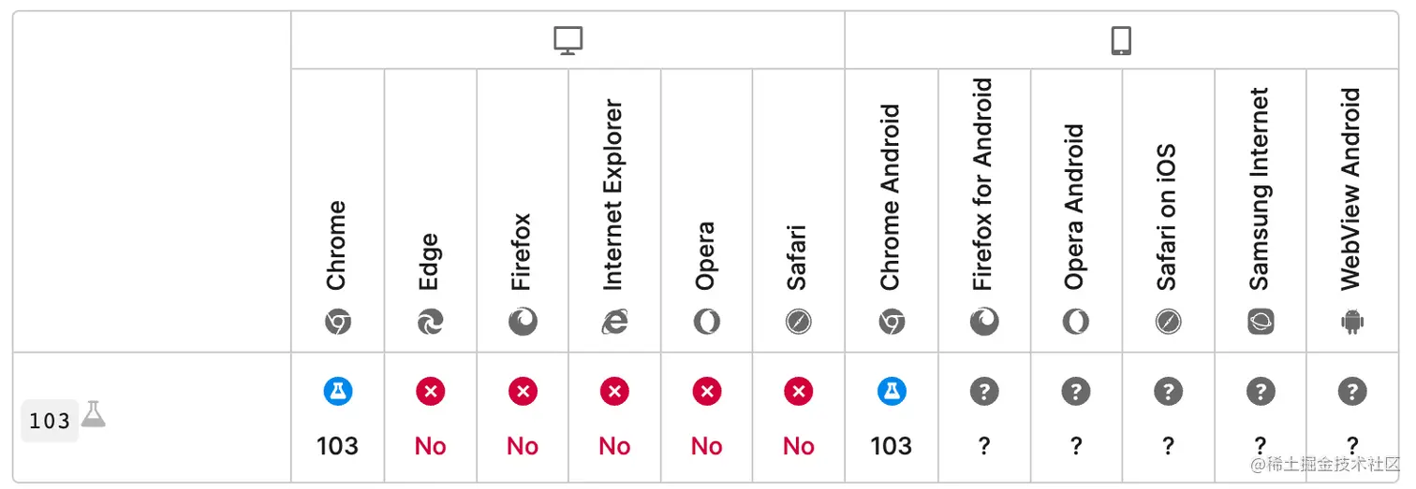Viewport: 1416px width, 489px height.
Task: Select the 103 feature code label
Action: click(x=50, y=421)
